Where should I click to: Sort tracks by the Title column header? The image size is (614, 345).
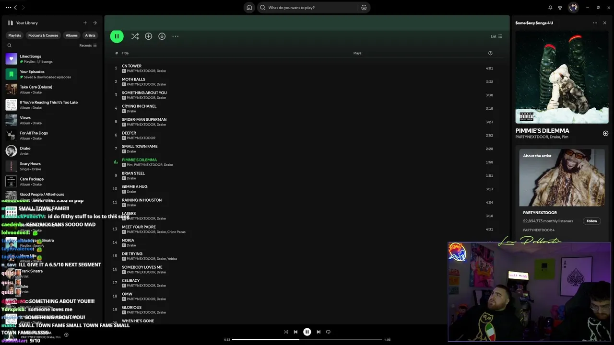click(125, 53)
